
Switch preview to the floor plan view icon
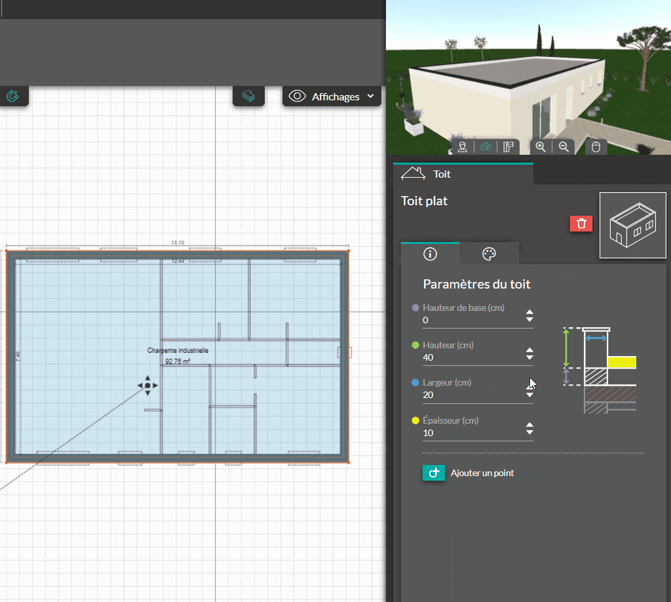coord(508,147)
